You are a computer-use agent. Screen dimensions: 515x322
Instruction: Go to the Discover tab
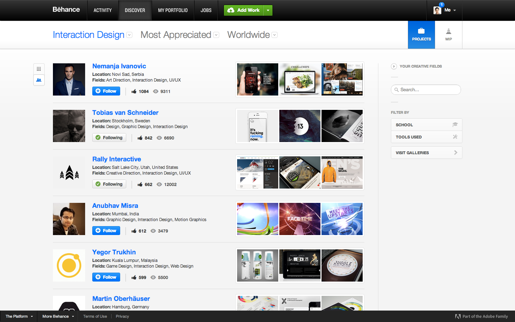click(135, 10)
